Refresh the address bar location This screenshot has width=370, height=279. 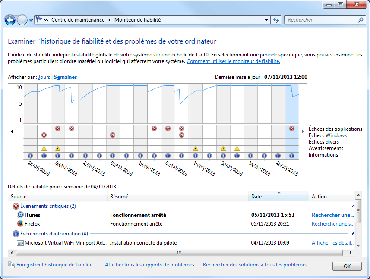pyautogui.click(x=276, y=20)
